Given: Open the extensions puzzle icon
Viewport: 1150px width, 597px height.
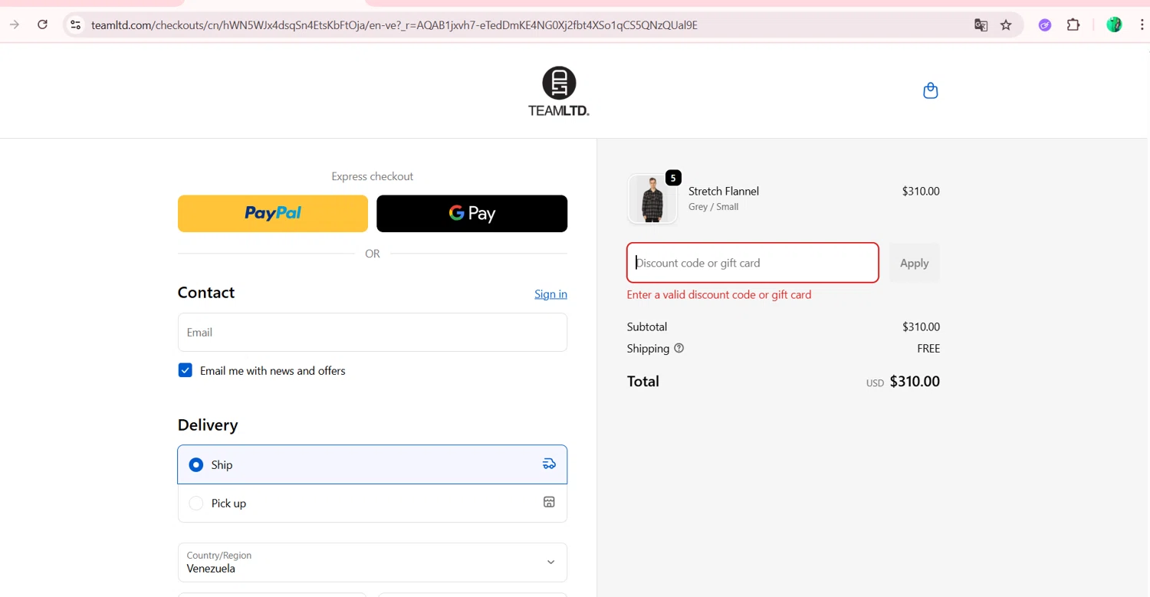Looking at the screenshot, I should [x=1073, y=25].
